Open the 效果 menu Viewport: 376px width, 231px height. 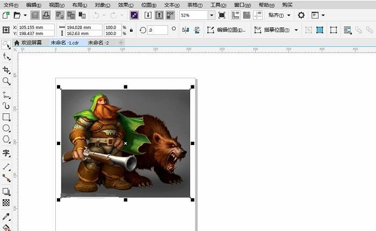(x=126, y=5)
